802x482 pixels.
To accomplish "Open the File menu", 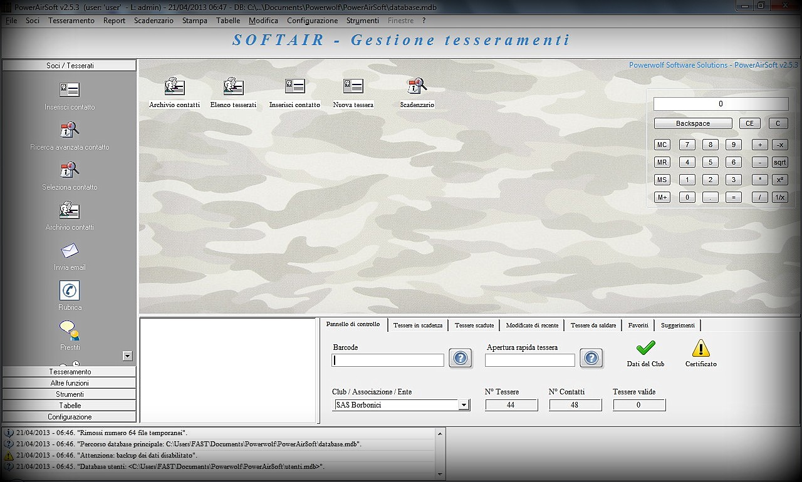I will pos(11,21).
